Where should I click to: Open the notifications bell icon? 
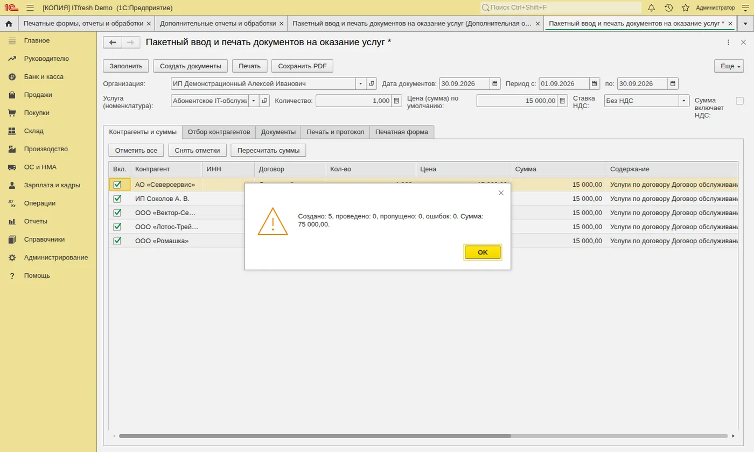651,8
